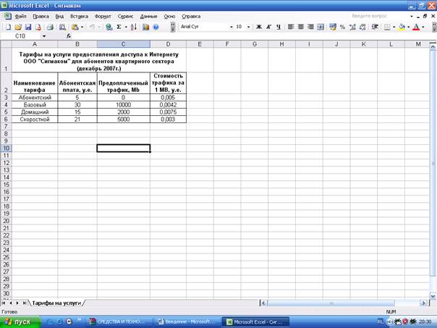Click the AutoSum sigma icon
This screenshot has width=437, height=328.
119,27
